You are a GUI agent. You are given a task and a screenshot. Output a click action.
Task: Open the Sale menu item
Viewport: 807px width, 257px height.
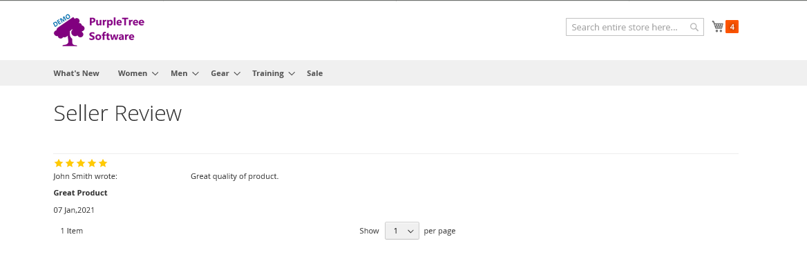(x=314, y=73)
